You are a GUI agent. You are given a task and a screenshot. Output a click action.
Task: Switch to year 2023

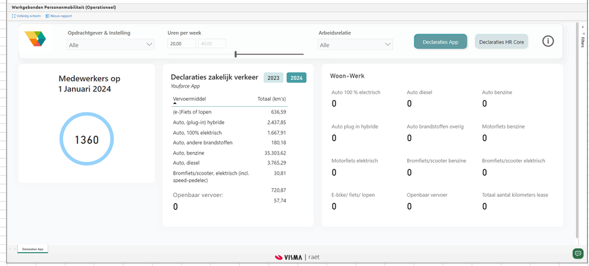coord(273,78)
